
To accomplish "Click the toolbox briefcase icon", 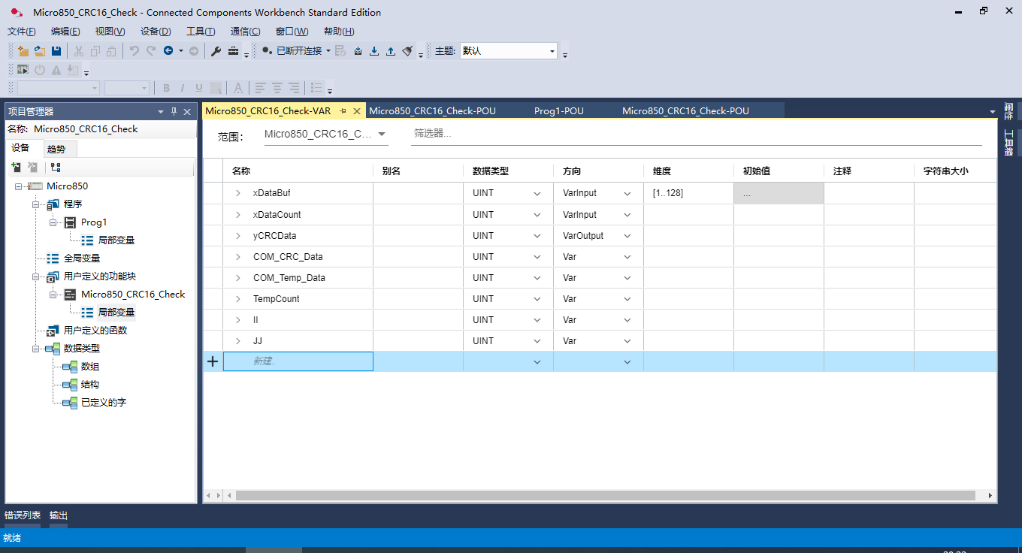I will click(x=233, y=51).
